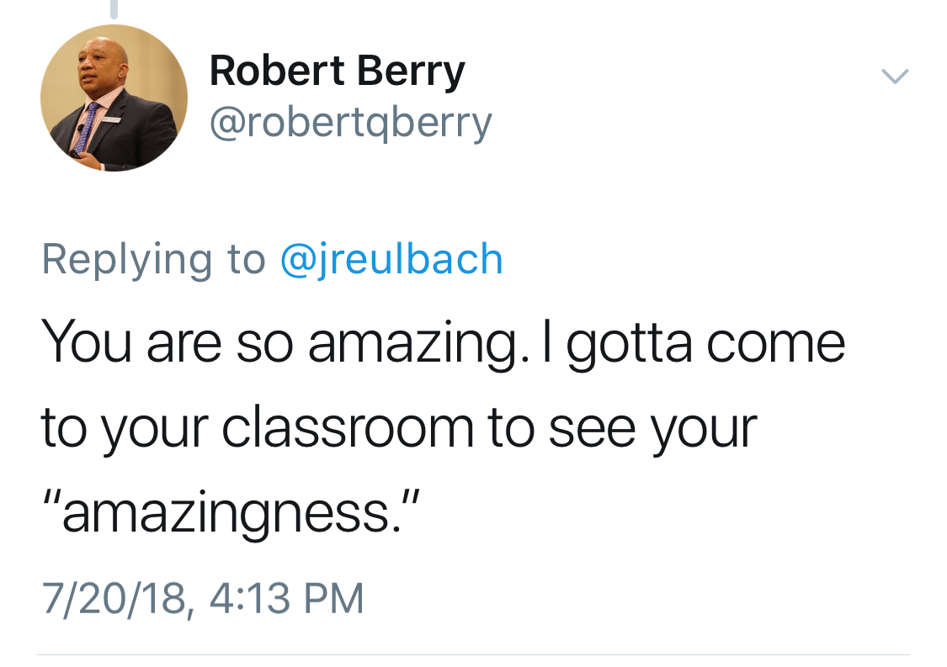947x667 pixels.
Task: Click the 4:13 PM time text
Action: tap(284, 599)
